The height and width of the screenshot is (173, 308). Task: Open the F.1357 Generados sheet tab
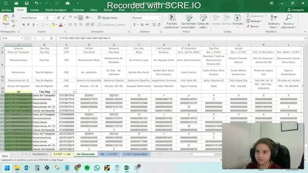pyautogui.click(x=135, y=154)
